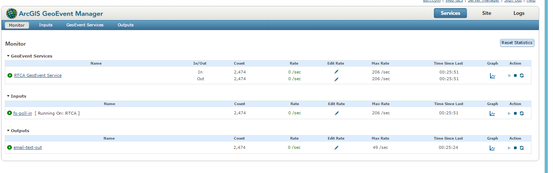Click the 49 /sec max rate value

380,147
